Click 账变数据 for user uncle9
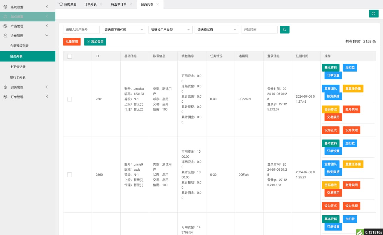 click(x=333, y=172)
